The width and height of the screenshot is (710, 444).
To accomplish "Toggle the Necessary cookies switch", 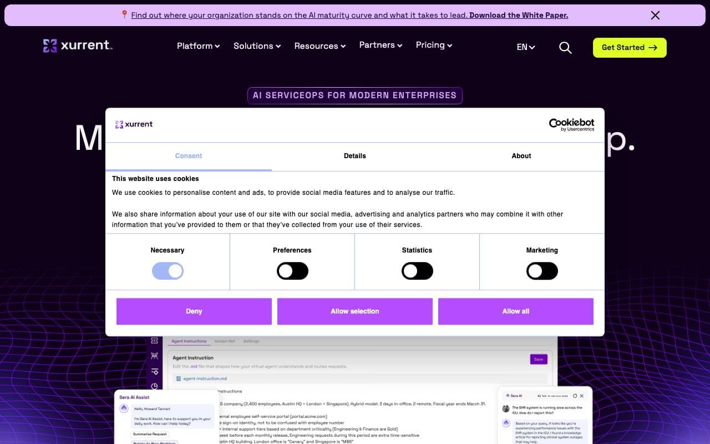I will (x=168, y=271).
